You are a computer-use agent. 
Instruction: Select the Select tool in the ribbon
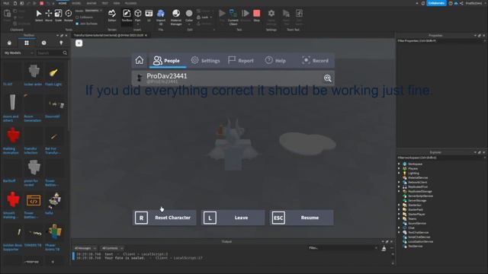(39, 15)
